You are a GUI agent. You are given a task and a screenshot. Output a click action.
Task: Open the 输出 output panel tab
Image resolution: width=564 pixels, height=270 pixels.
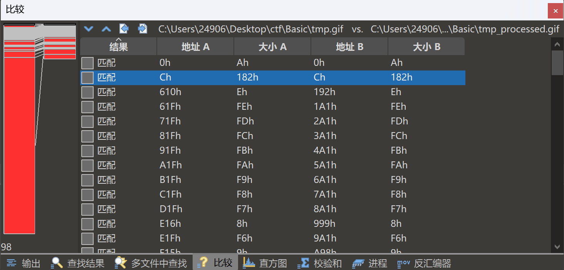tap(23, 263)
